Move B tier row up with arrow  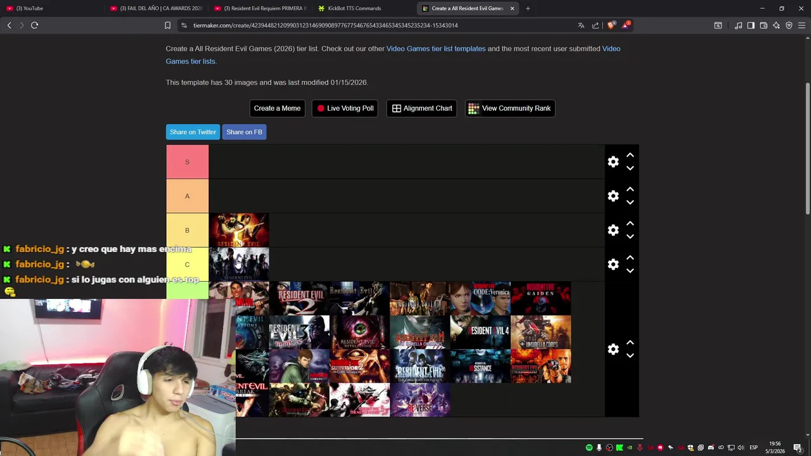[630, 224]
